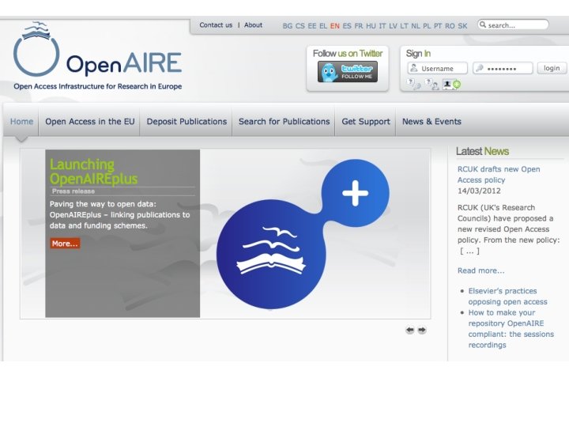Click the create account icon
Viewport: 569px width, 427px height.
tap(452, 85)
